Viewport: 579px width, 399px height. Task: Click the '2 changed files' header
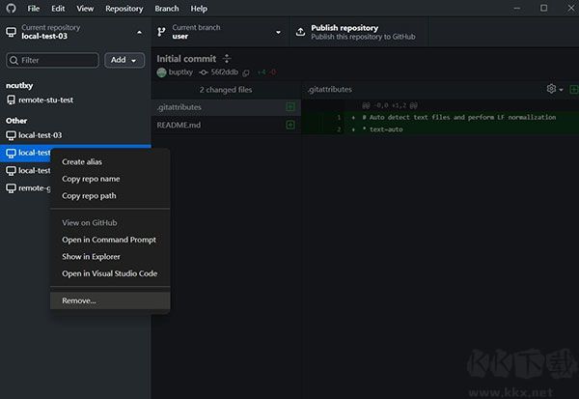[x=226, y=90]
